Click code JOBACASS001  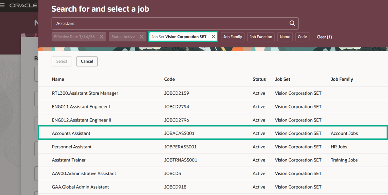point(179,133)
